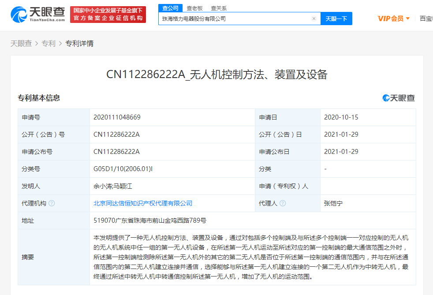Screen dimensions: 433x295
Task: Open the VIP会员 dropdown arrow
Action: tap(408, 18)
